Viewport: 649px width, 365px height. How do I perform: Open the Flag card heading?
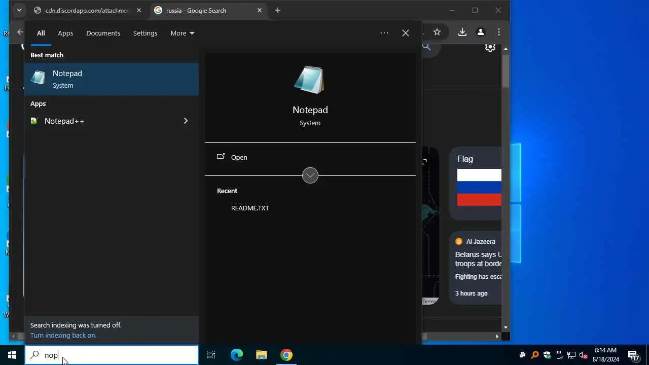[x=465, y=159]
